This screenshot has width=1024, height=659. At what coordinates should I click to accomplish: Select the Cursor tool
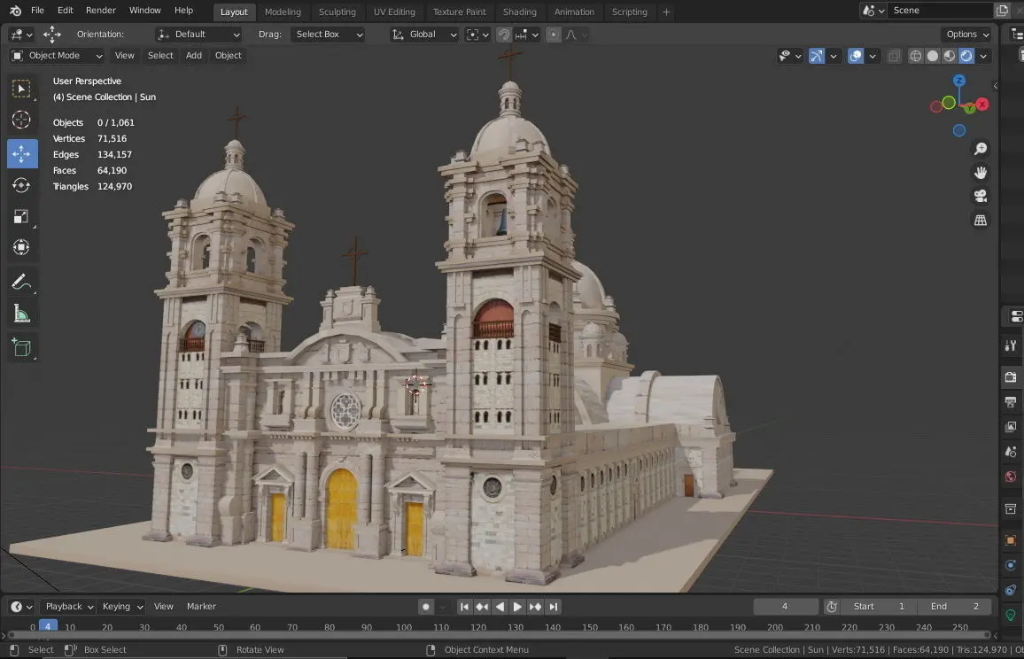pyautogui.click(x=21, y=120)
